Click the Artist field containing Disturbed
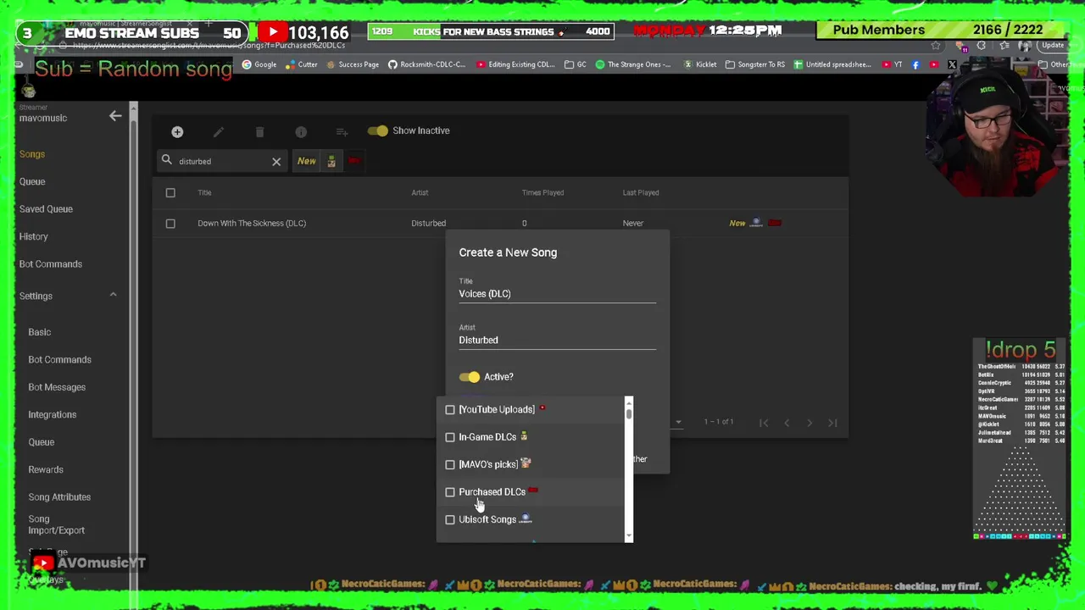 [557, 340]
